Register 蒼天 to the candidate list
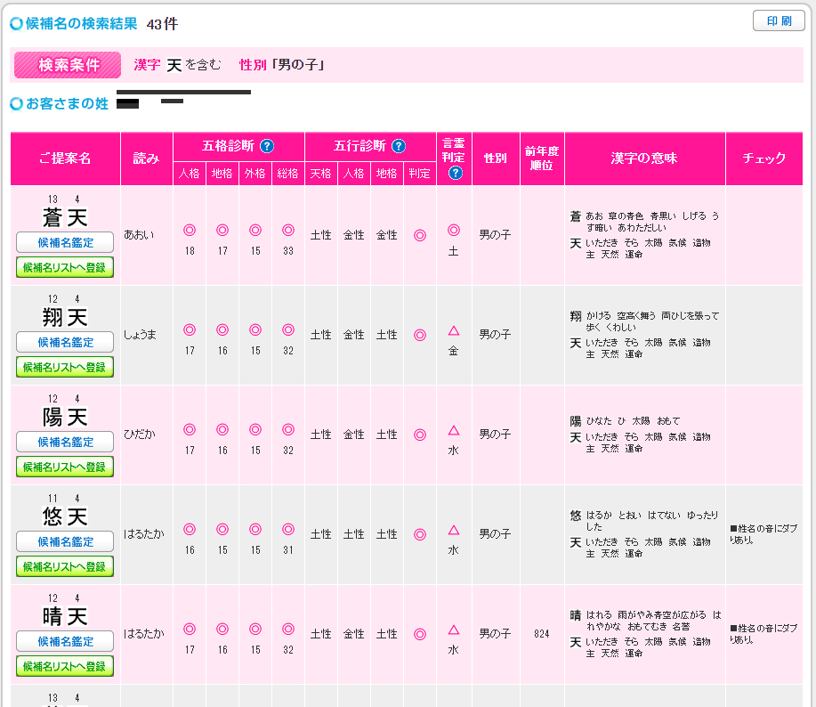The height and width of the screenshot is (707, 816). tap(65, 268)
